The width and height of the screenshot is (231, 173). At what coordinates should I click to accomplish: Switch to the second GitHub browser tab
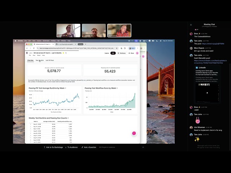tap(65, 44)
